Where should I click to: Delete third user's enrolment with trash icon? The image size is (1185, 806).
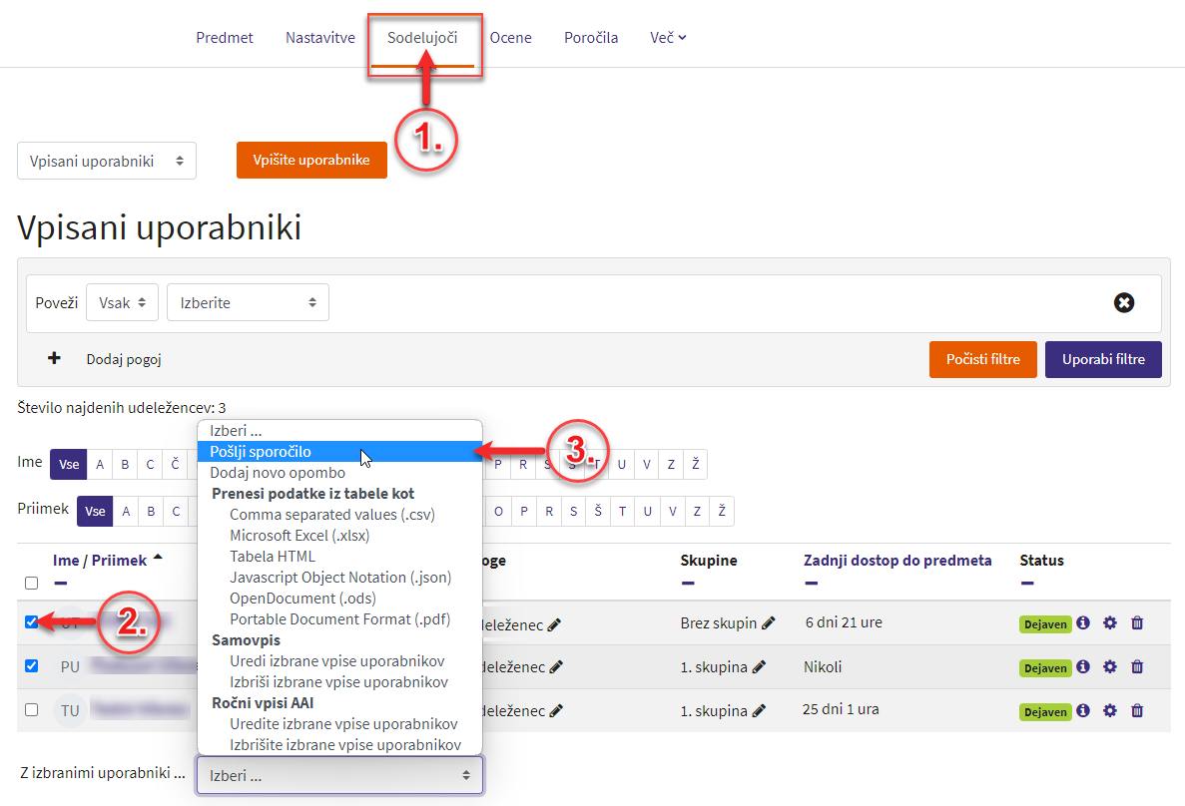tap(1136, 711)
